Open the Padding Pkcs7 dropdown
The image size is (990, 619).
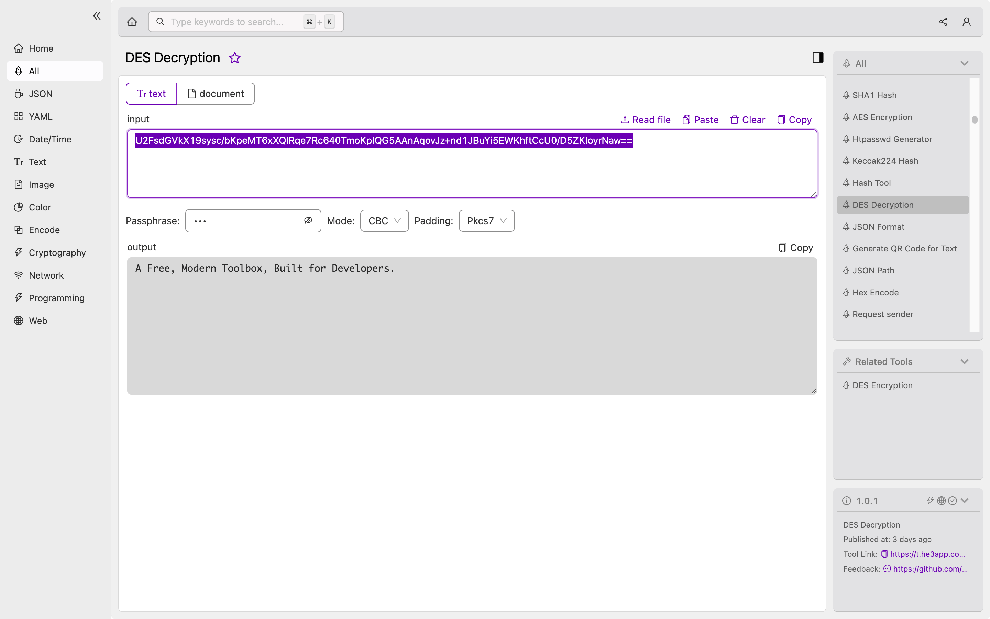point(487,221)
